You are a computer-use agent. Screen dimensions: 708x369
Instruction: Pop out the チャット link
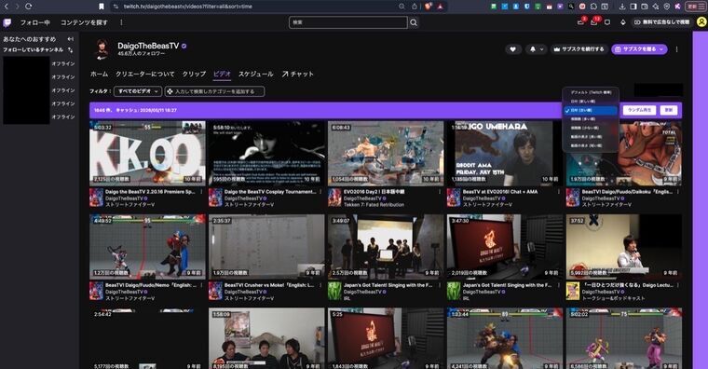(x=297, y=74)
